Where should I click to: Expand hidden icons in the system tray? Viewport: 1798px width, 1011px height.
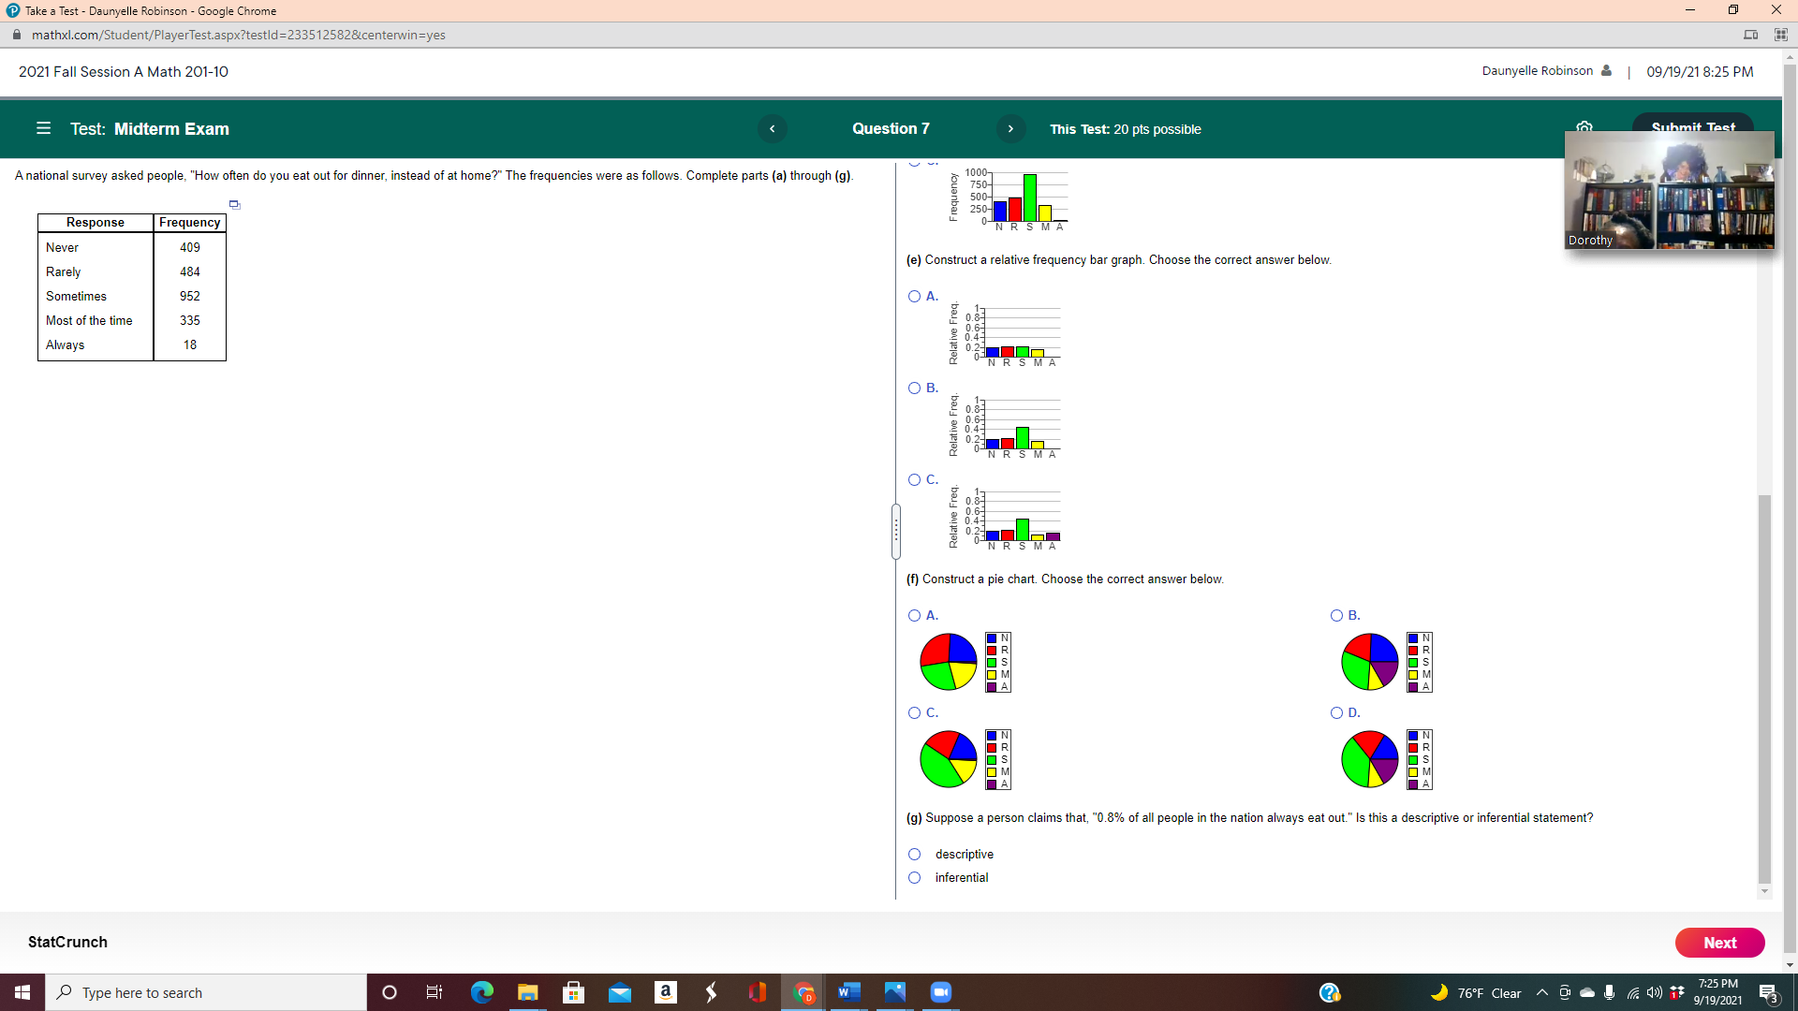coord(1541,992)
